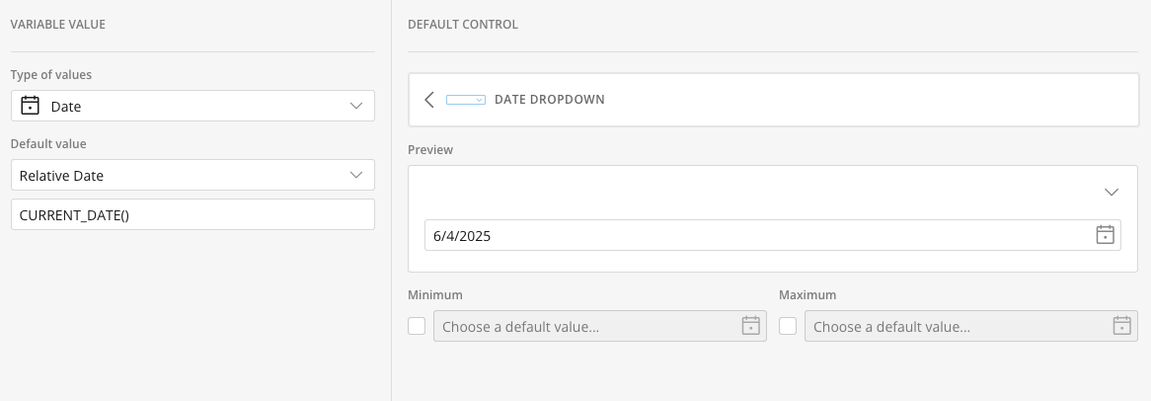Click the 6/4/2025 preview date field
This screenshot has width=1151, height=401.
click(772, 235)
